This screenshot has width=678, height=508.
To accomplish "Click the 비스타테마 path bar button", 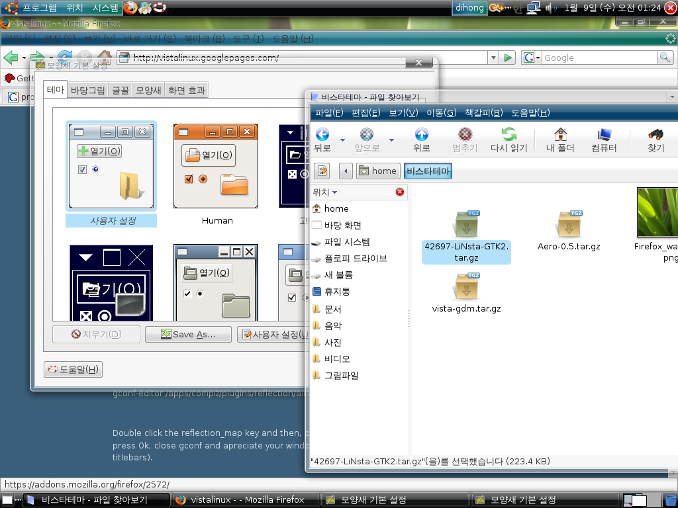I will tap(428, 171).
